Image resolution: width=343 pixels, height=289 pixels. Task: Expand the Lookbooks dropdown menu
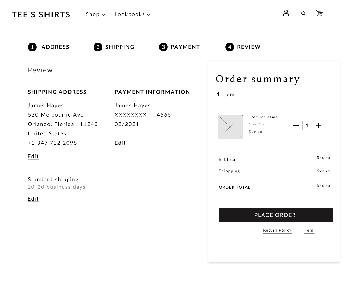coord(132,14)
